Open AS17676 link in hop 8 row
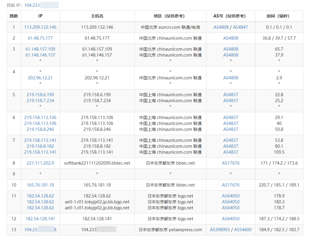The height and width of the screenshot is (238, 320). coord(231,163)
